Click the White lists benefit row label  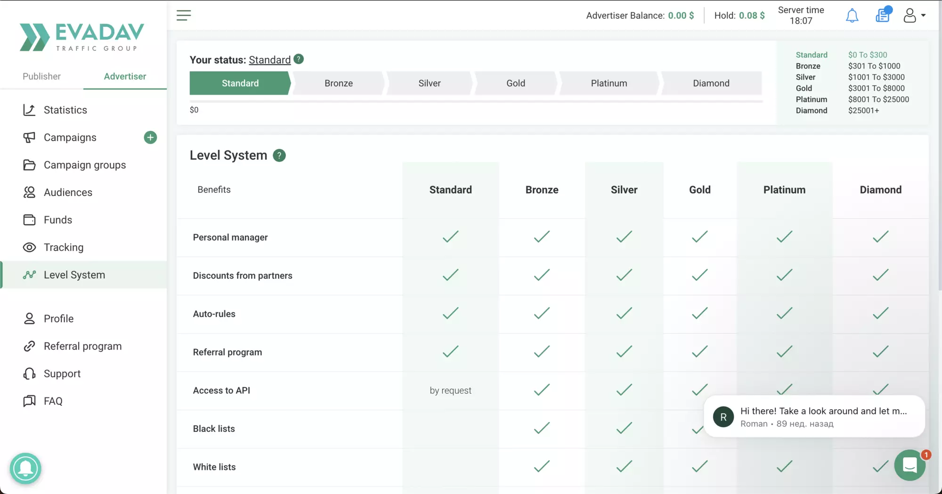click(214, 467)
